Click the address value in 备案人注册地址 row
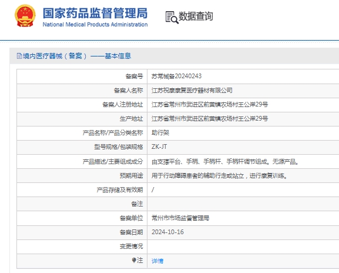This screenshot has width=339, height=273. click(x=210, y=105)
